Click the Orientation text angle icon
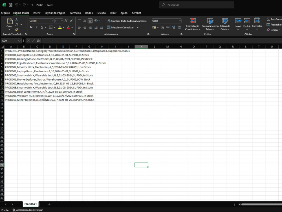Image resolution: width=282 pixels, height=212 pixels. pos(96,21)
